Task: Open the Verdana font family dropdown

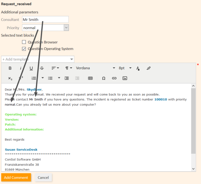Action: pos(95,68)
